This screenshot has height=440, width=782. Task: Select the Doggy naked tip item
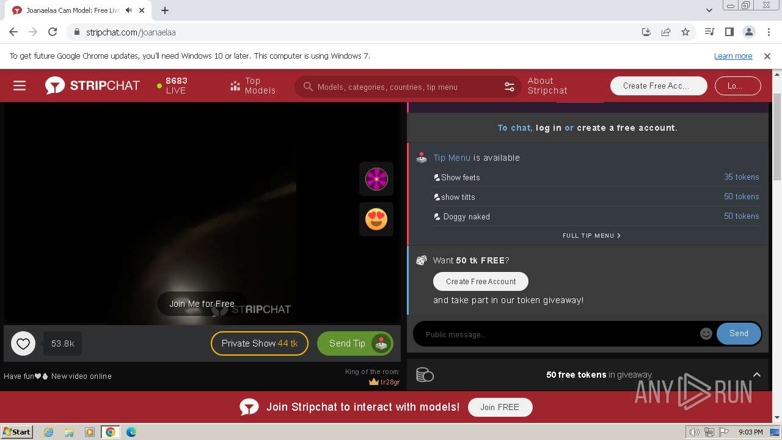click(x=596, y=216)
